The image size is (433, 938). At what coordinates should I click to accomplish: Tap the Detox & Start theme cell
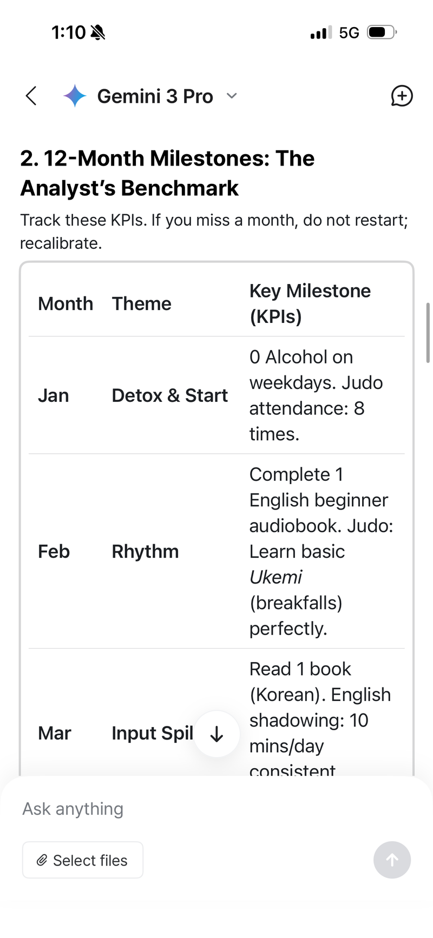[x=169, y=395]
